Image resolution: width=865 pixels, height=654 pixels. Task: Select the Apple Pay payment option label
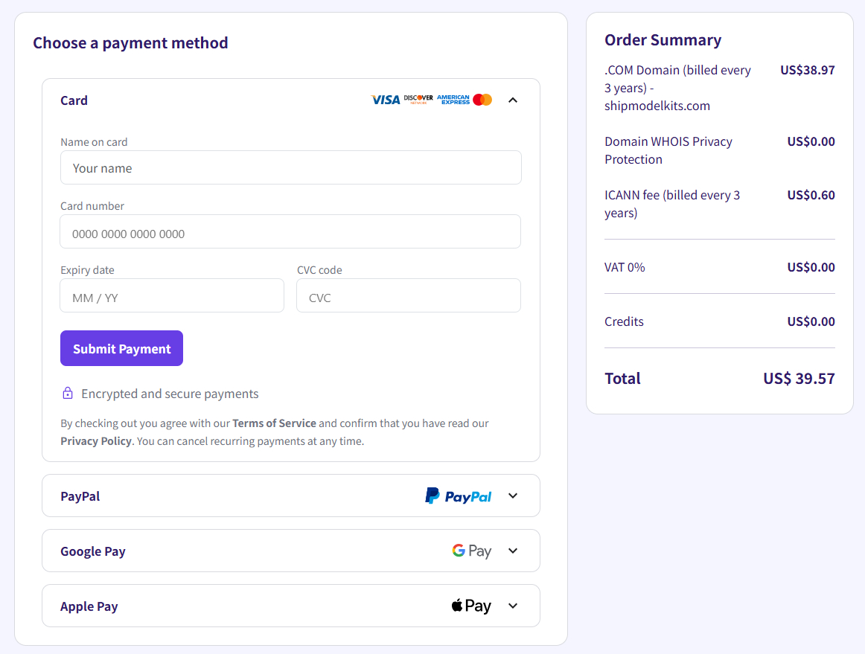(89, 606)
